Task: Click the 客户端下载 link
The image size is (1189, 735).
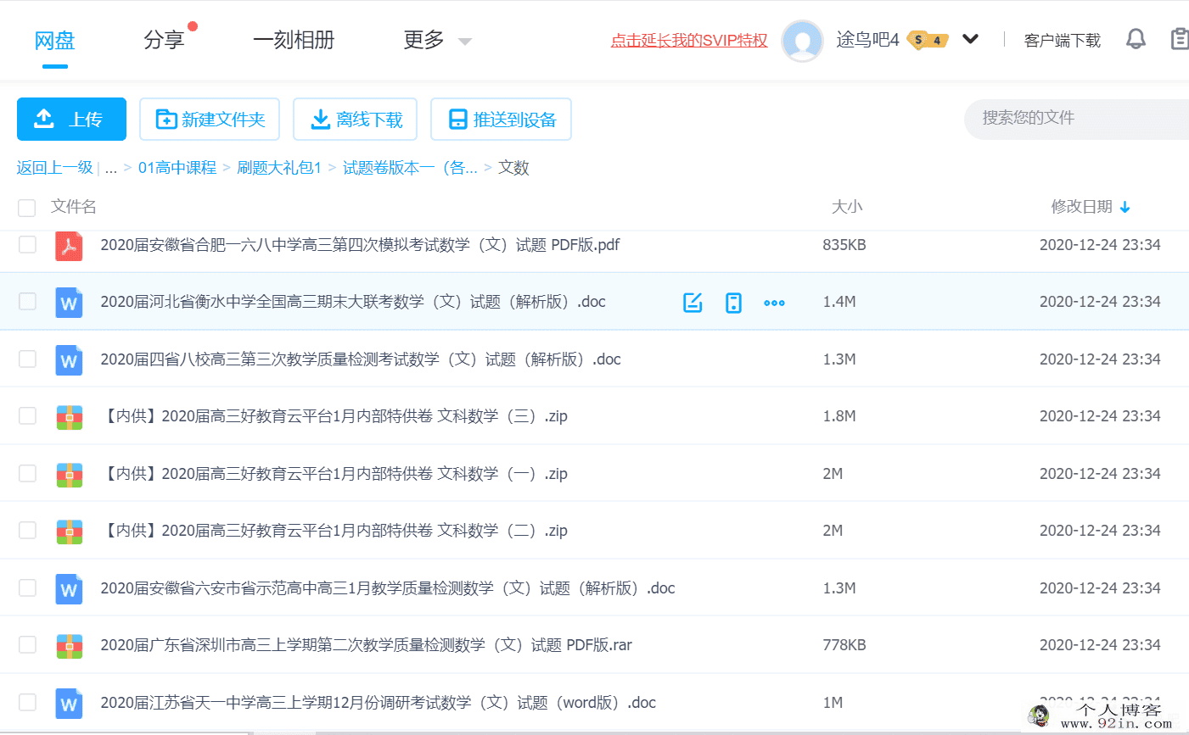Action: (1063, 40)
